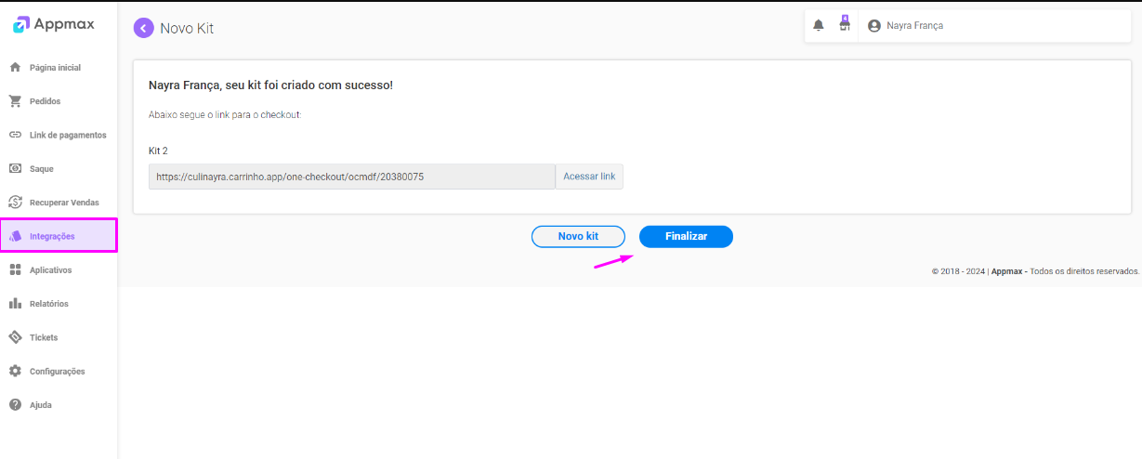The width and height of the screenshot is (1142, 459).
Task: Click the user avatar icon
Action: (874, 26)
